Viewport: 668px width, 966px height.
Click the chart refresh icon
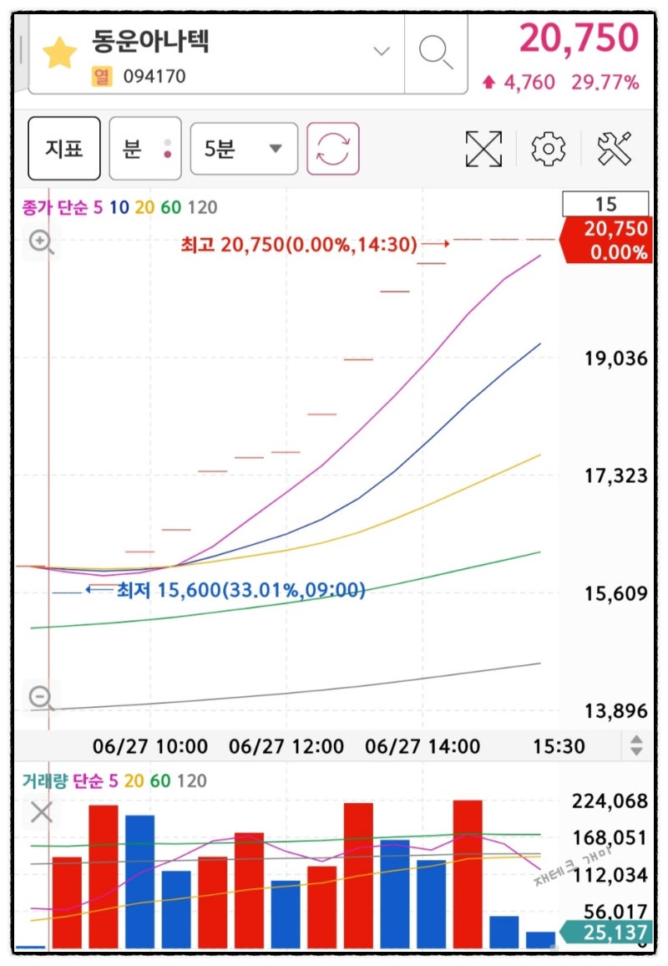333,148
